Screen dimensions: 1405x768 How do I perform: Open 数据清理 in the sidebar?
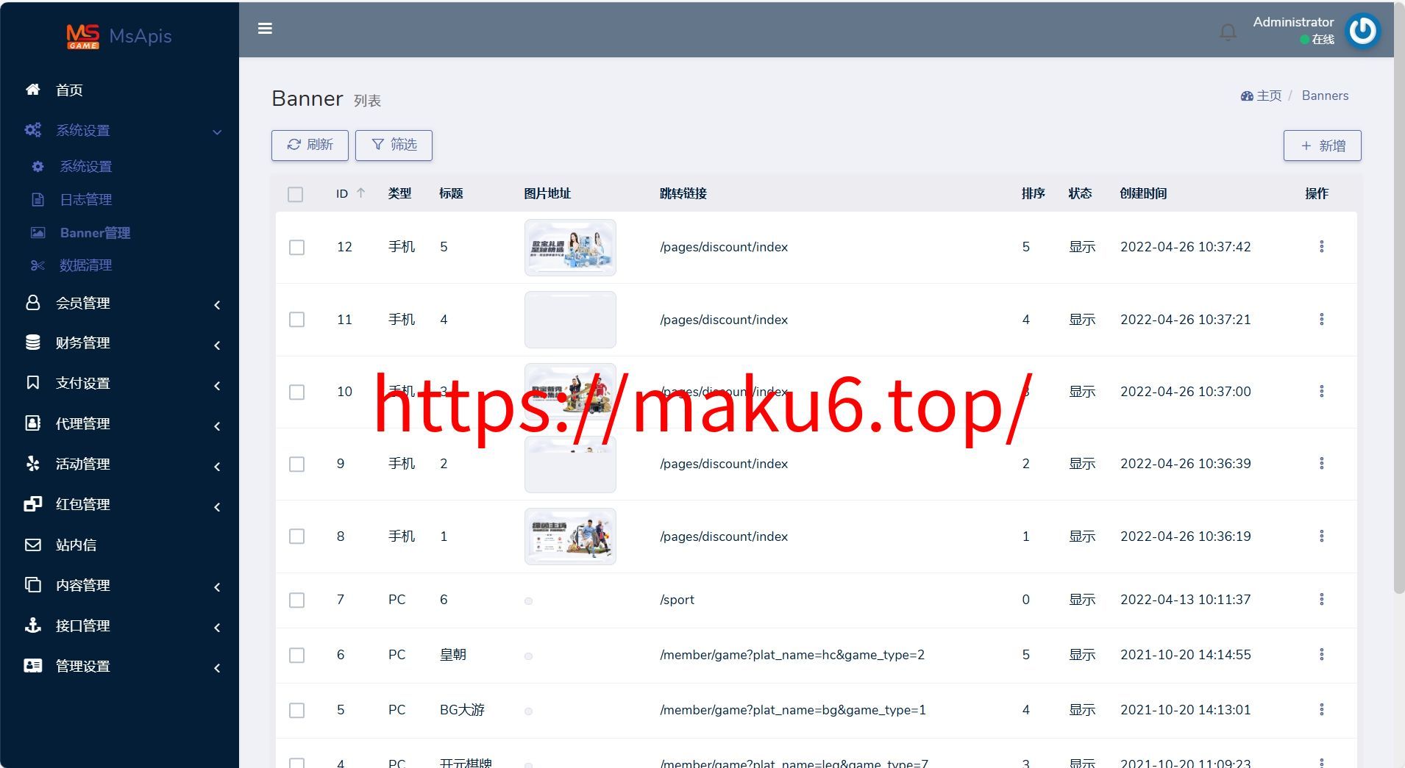pyautogui.click(x=85, y=265)
